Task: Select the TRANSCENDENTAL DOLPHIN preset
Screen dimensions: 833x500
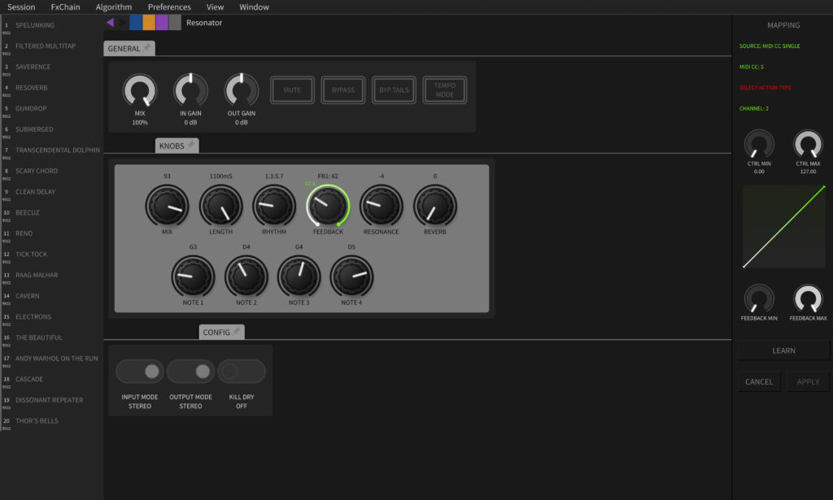Action: 57,150
